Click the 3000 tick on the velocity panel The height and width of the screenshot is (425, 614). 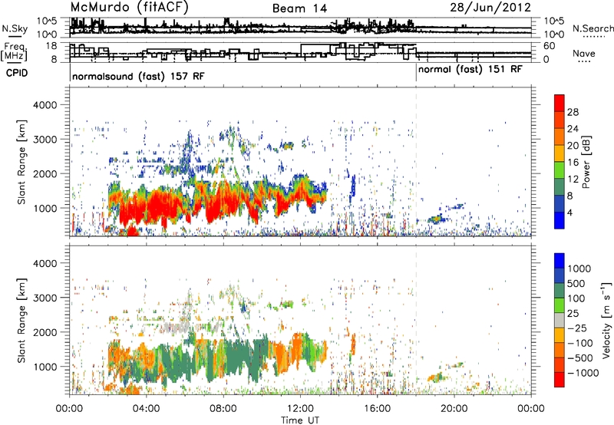(x=45, y=298)
